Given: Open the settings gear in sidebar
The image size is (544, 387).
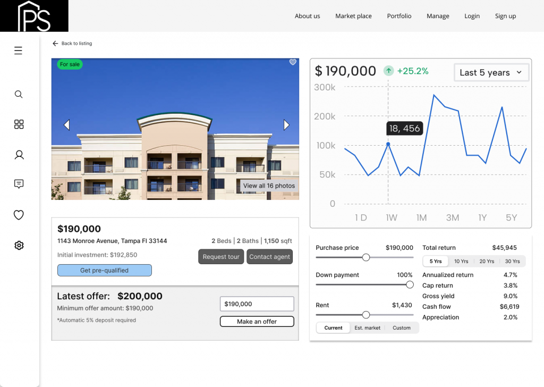Looking at the screenshot, I should pyautogui.click(x=19, y=246).
